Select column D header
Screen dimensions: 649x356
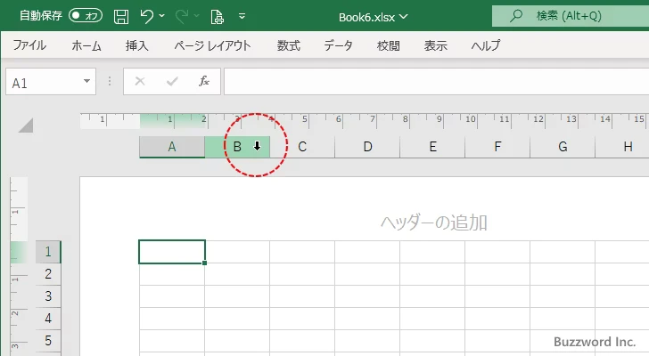367,147
